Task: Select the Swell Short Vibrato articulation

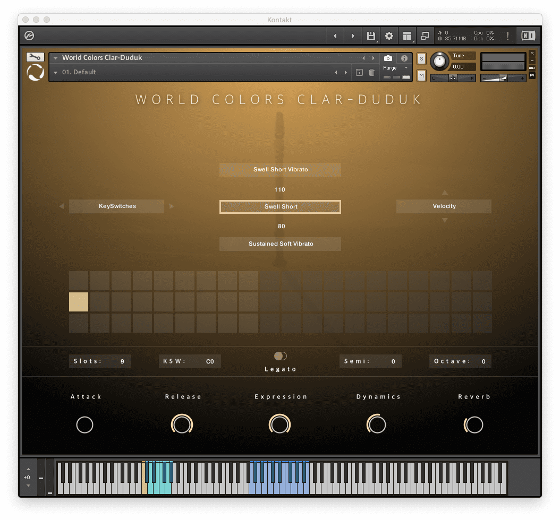Action: tap(281, 170)
